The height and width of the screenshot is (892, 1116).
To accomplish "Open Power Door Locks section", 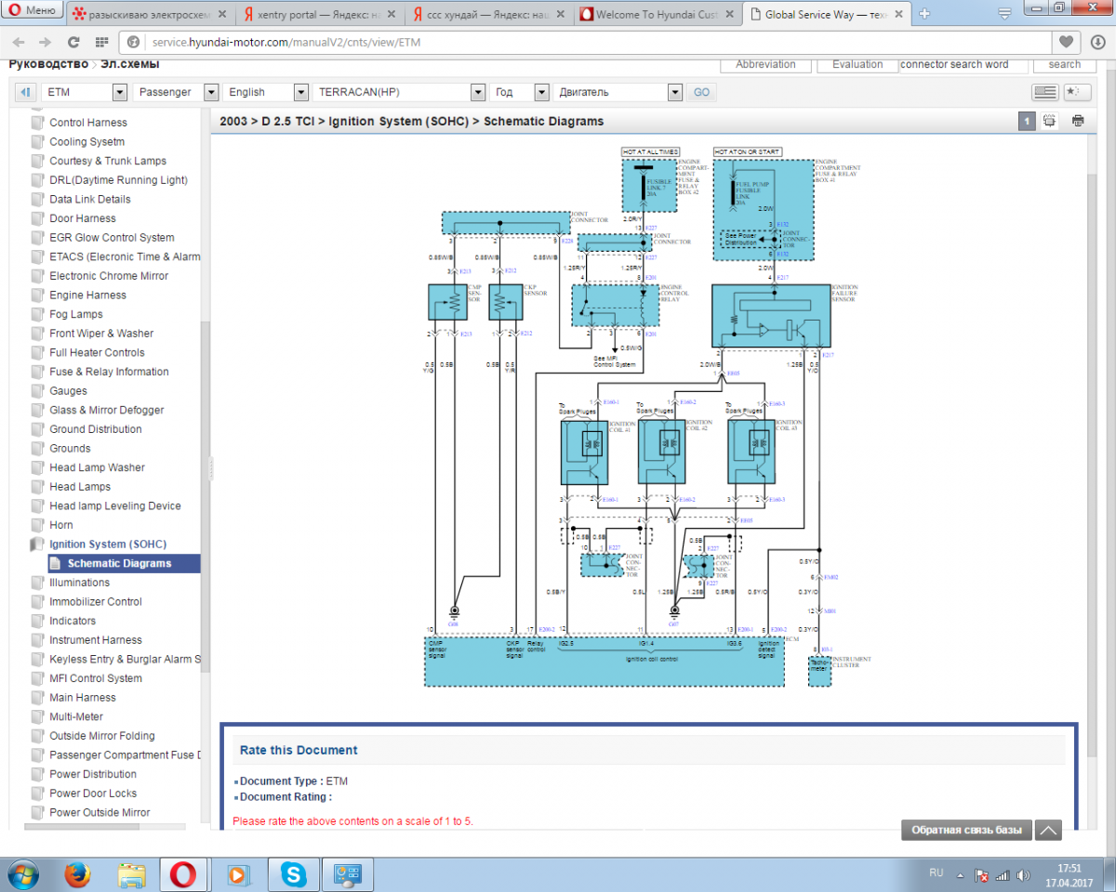I will tap(93, 794).
